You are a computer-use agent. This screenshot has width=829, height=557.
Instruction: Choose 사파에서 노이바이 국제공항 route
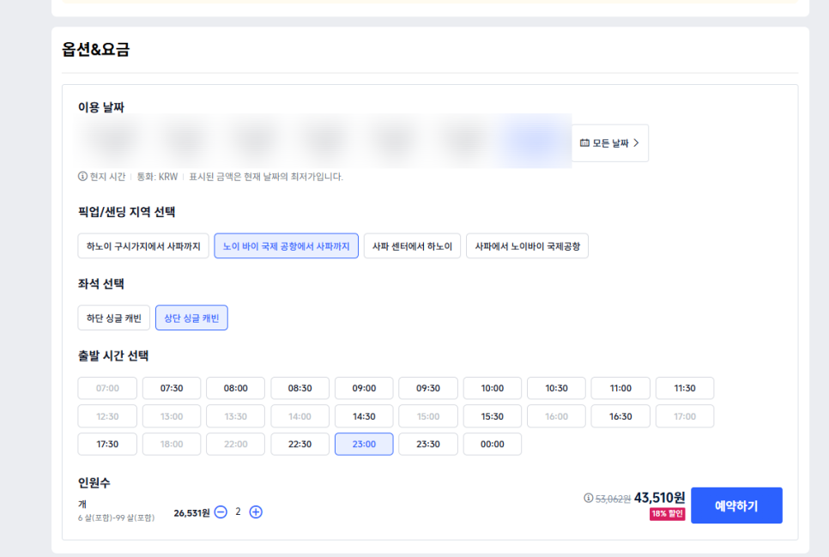point(527,246)
